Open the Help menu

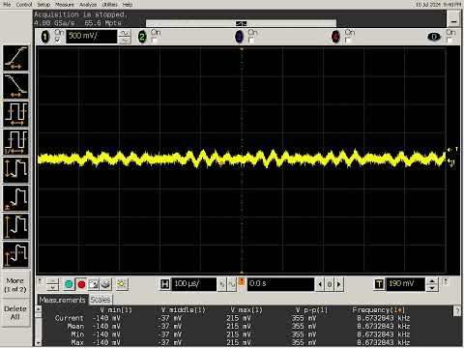click(128, 5)
